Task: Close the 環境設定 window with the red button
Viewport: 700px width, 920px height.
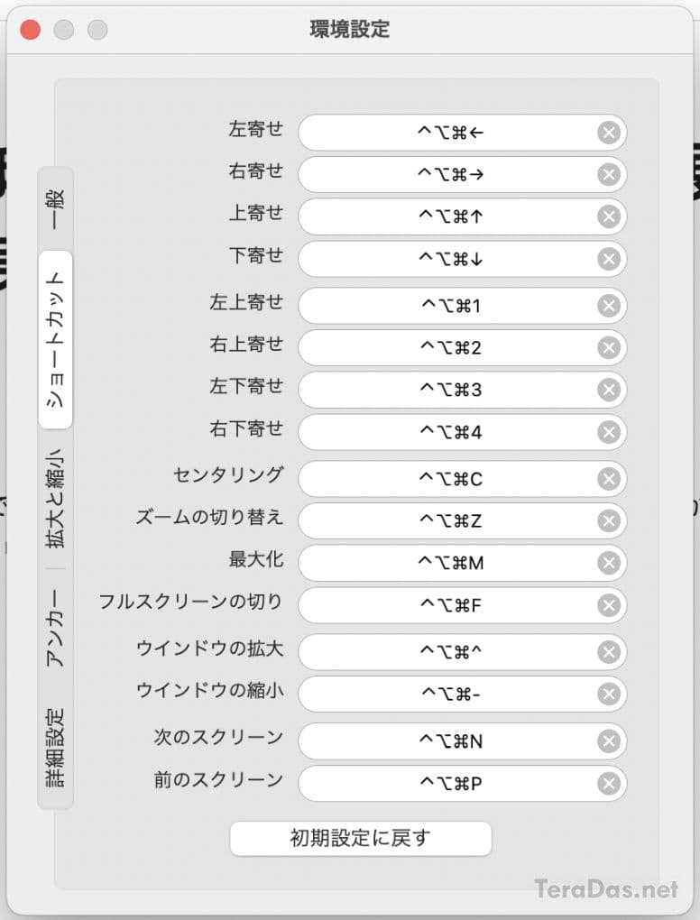Action: click(x=31, y=29)
